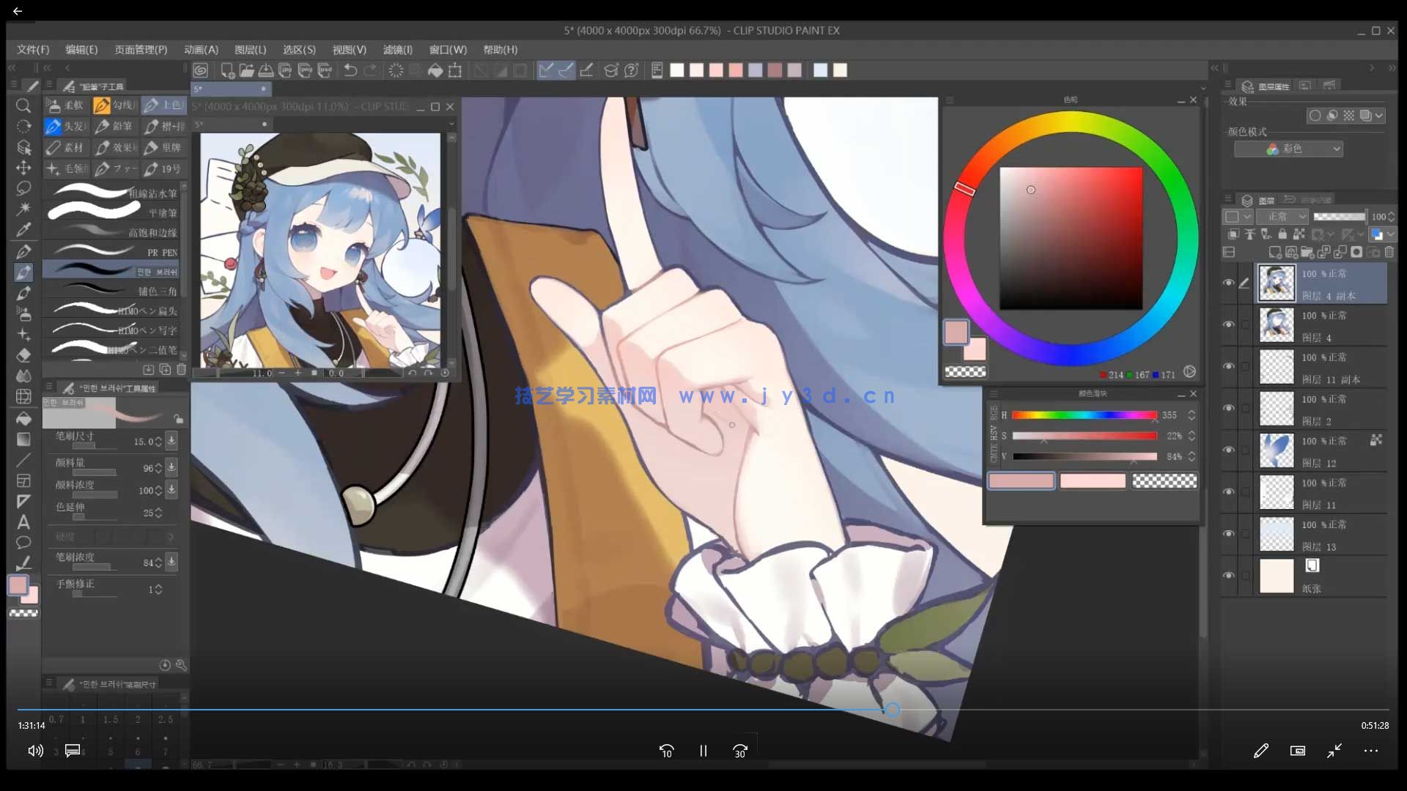Select the Magnifier zoom tool
The width and height of the screenshot is (1407, 791).
click(x=23, y=106)
